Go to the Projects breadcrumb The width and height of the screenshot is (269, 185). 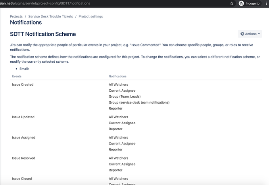click(x=16, y=16)
